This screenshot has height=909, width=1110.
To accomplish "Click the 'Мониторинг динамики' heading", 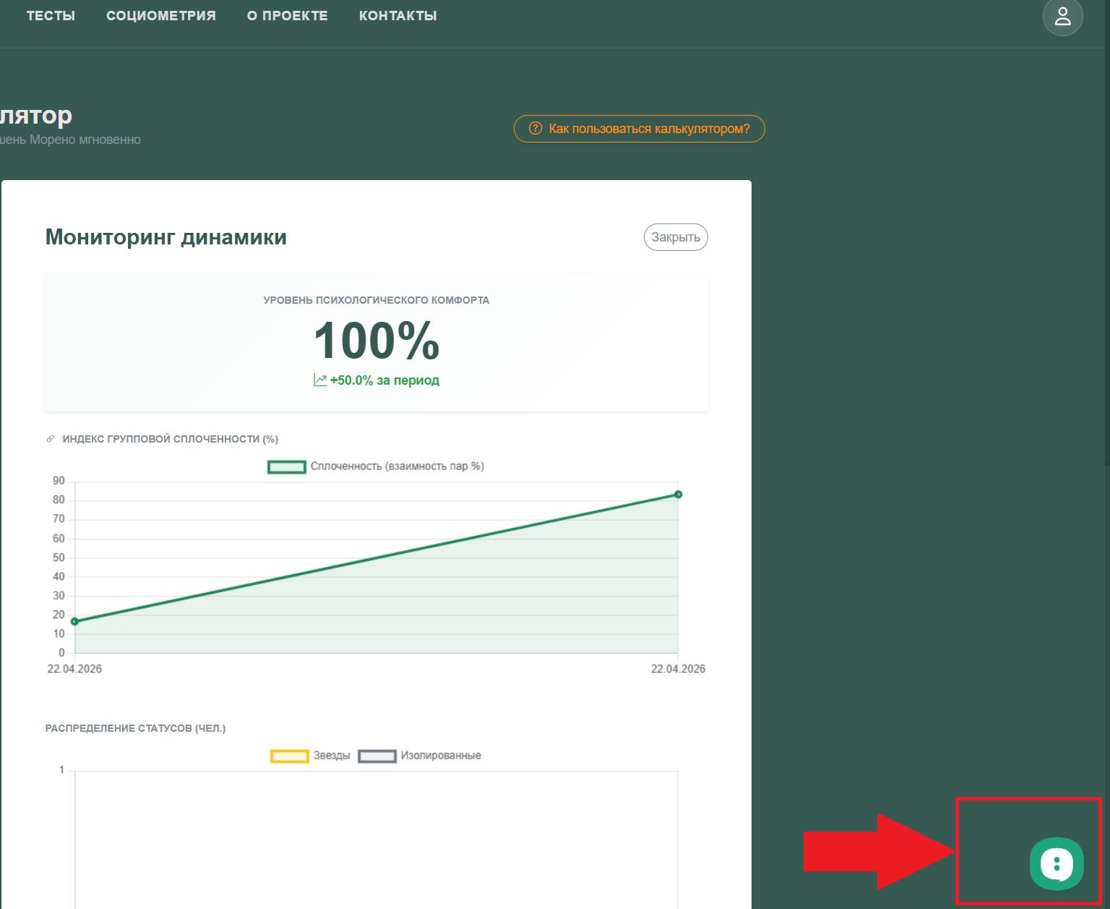I will pos(166,237).
